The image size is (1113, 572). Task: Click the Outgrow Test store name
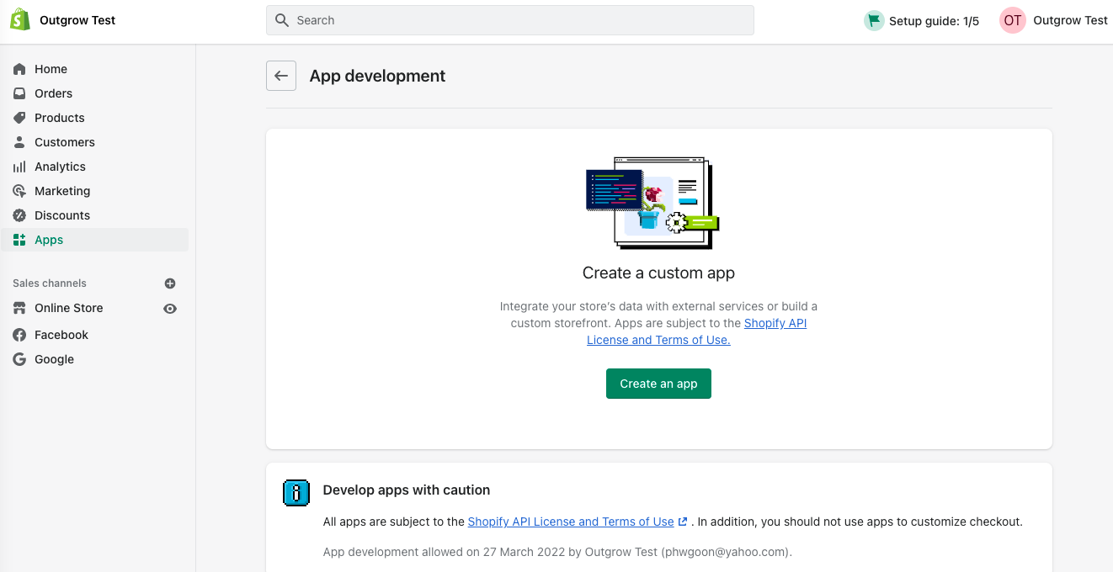click(77, 20)
